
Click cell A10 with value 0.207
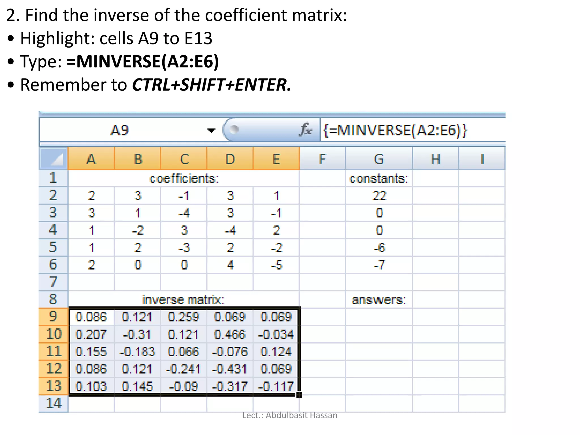91,334
